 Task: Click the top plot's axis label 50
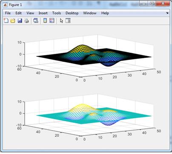pos(159,72)
